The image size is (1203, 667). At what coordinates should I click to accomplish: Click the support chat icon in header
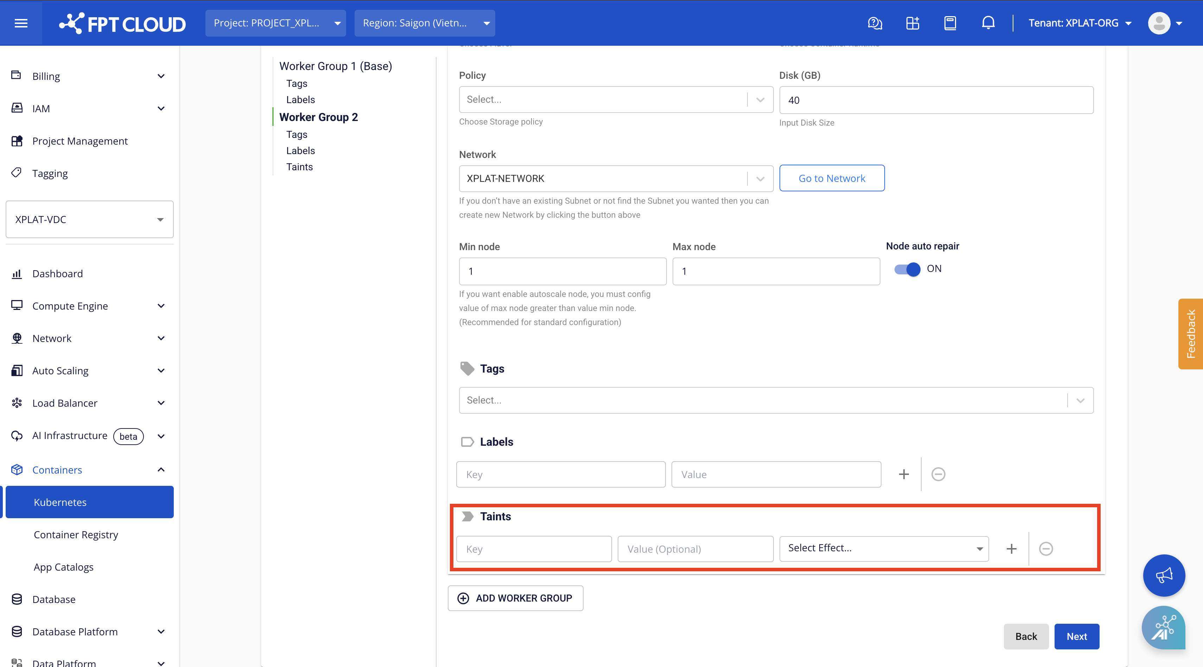[x=875, y=23]
